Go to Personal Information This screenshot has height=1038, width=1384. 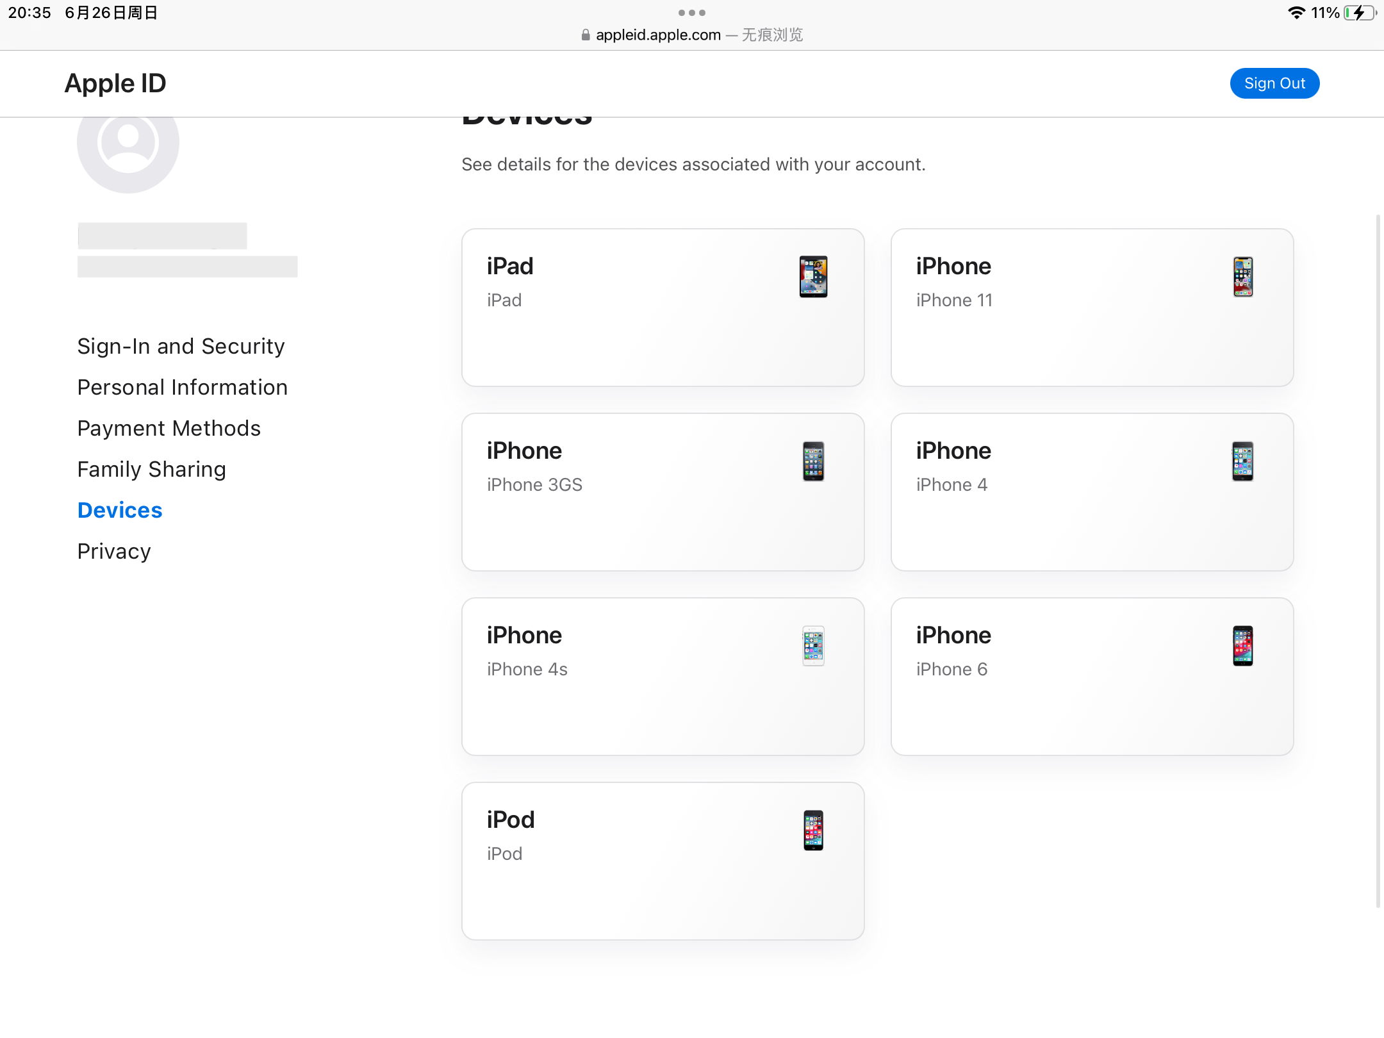point(182,387)
